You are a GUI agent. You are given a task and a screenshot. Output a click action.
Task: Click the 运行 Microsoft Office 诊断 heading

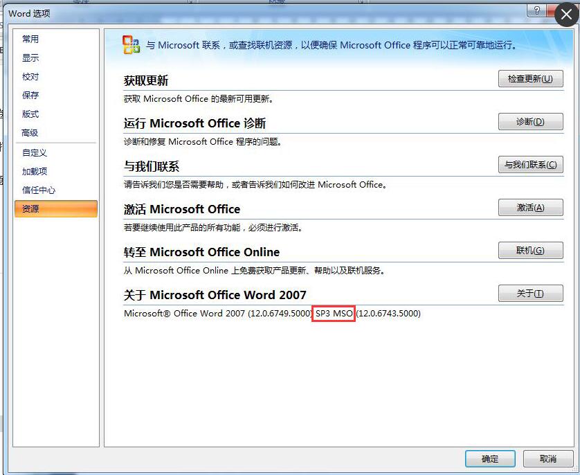pyautogui.click(x=194, y=123)
